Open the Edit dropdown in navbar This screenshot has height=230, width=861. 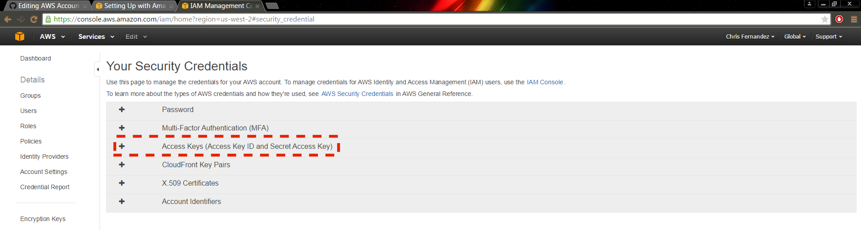136,37
